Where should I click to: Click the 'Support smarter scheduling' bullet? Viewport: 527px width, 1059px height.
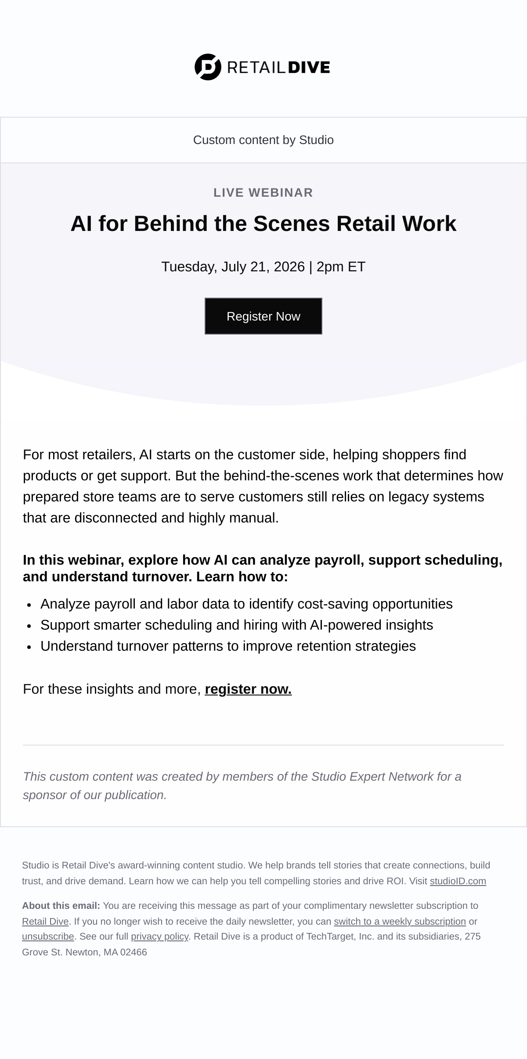[x=237, y=625]
